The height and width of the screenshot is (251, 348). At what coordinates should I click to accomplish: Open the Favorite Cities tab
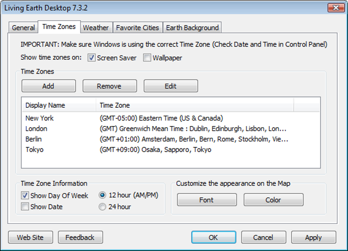(x=138, y=28)
